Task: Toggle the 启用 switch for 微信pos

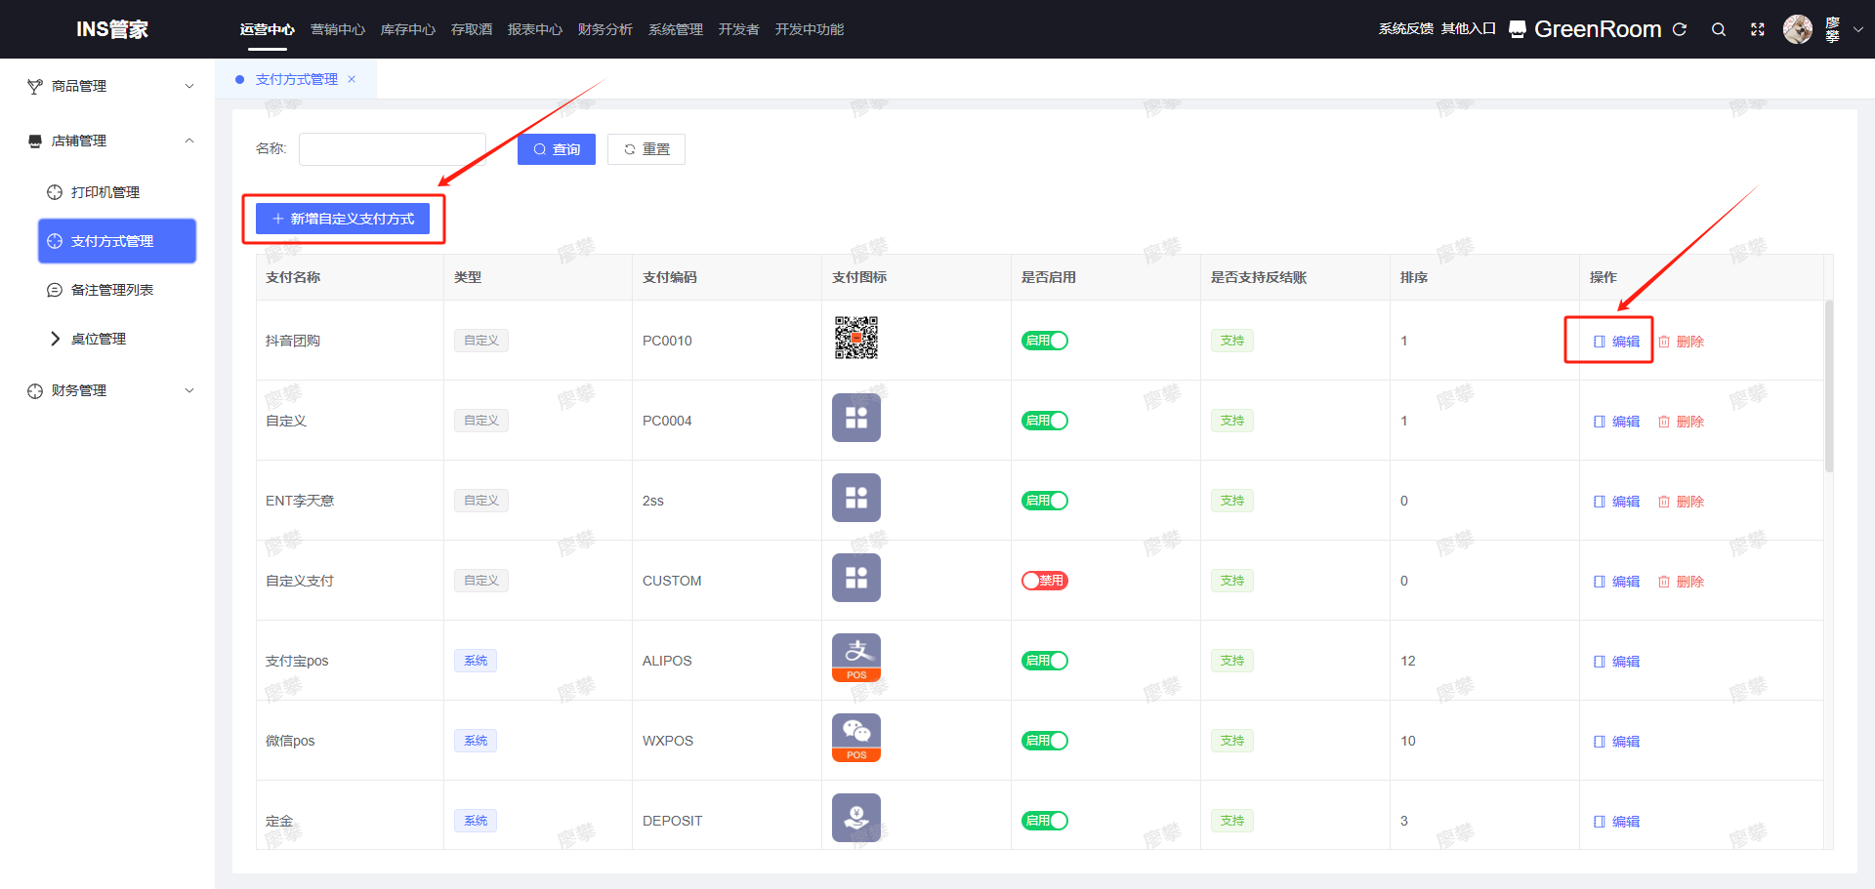Action: point(1045,741)
